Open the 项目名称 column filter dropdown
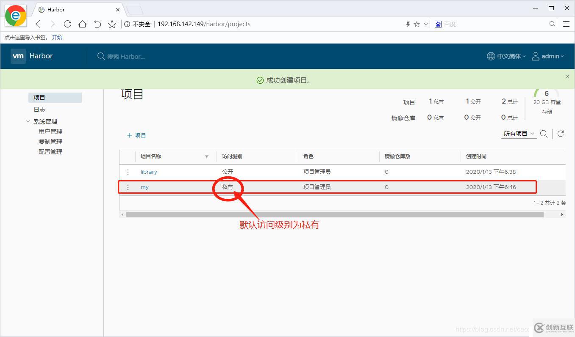 (x=207, y=156)
